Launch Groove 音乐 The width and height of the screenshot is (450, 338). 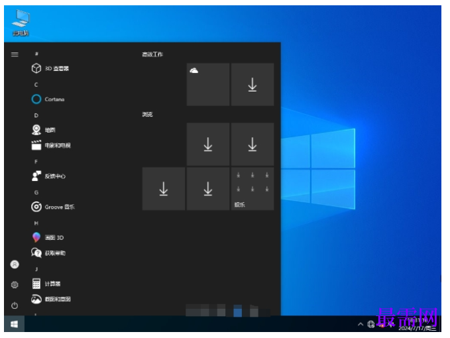(53, 207)
